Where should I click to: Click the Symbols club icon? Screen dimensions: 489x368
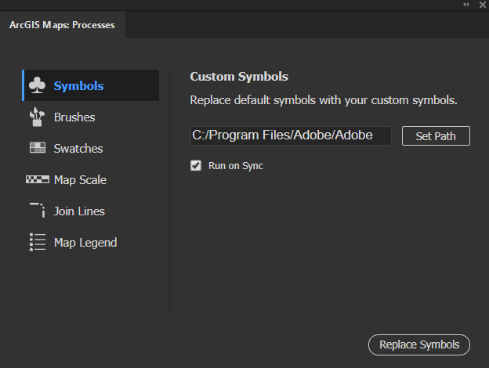[37, 85]
